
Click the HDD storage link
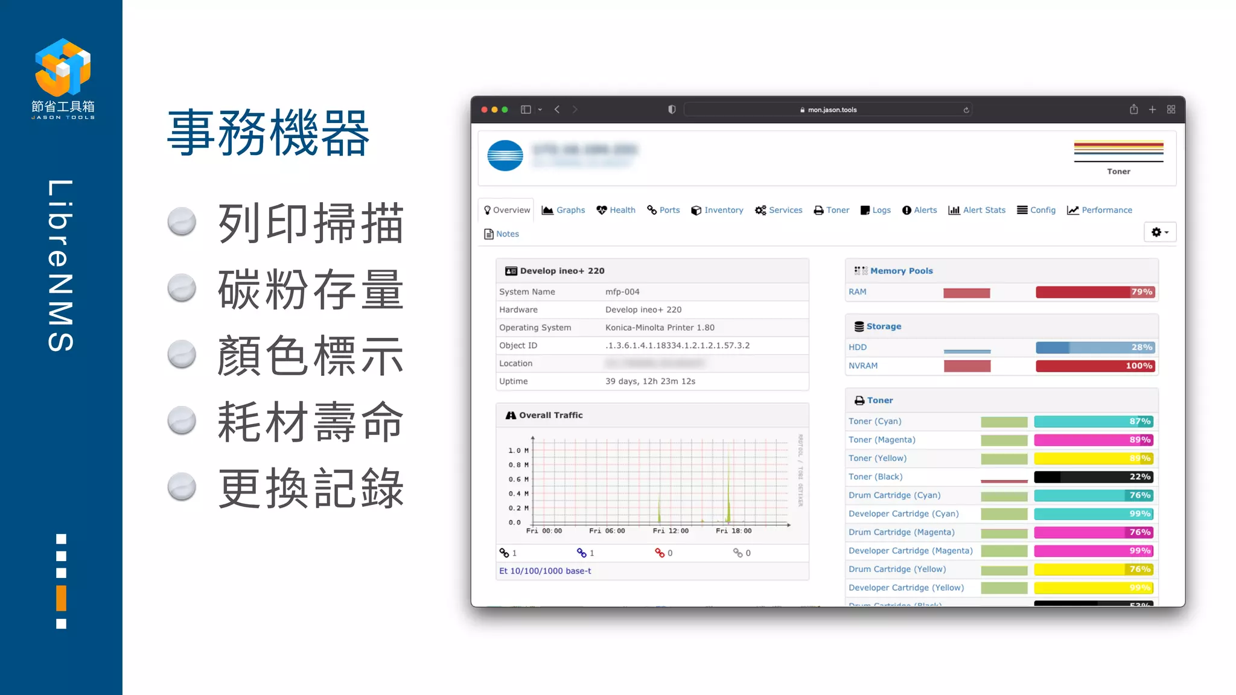pyautogui.click(x=858, y=347)
